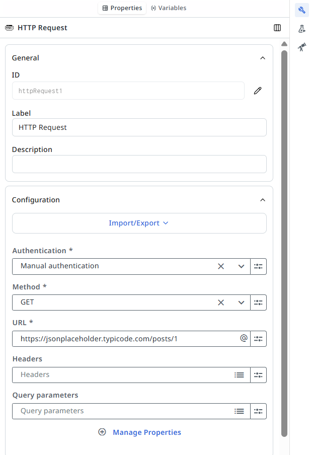Open the telescope observe sidebar icon
The image size is (311, 455).
302,47
